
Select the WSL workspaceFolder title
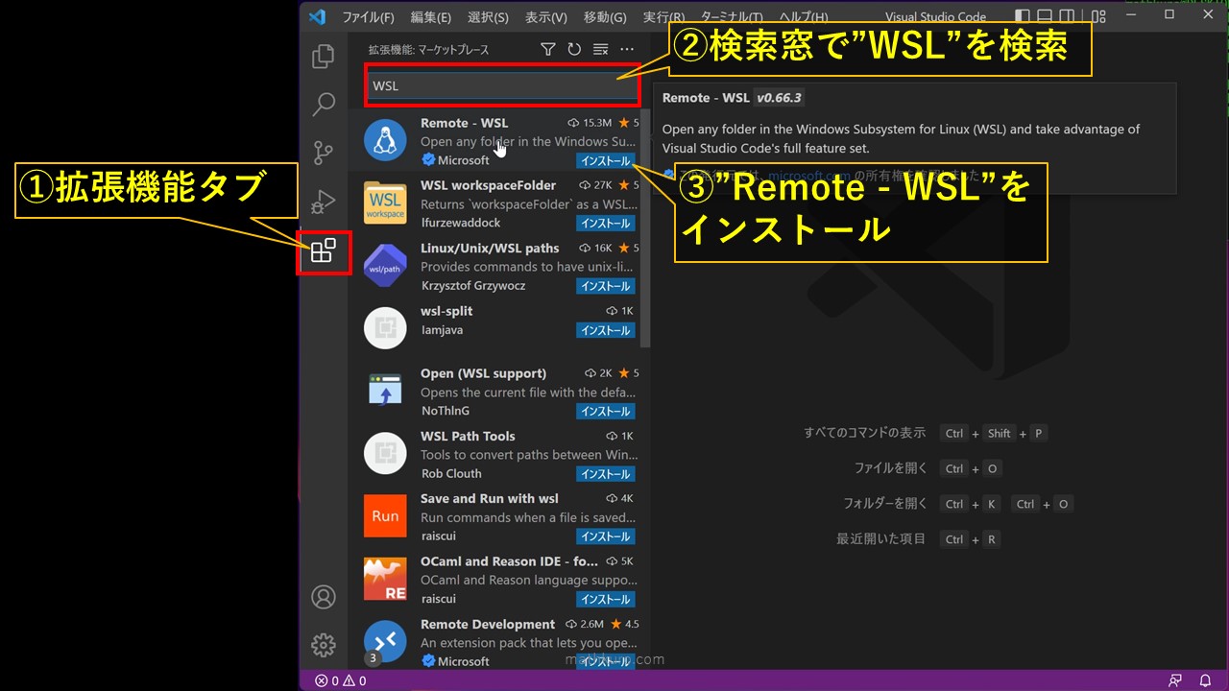(488, 185)
